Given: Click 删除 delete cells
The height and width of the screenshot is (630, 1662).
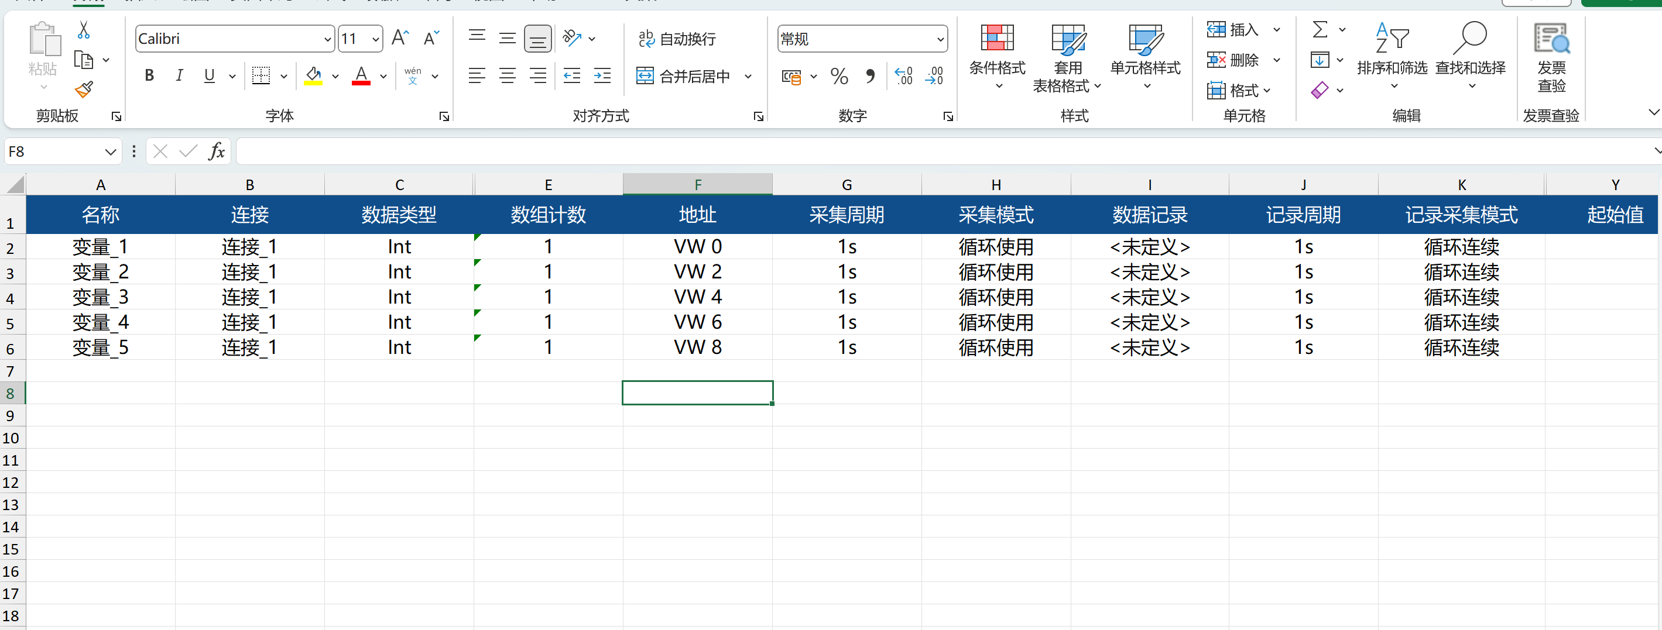Looking at the screenshot, I should [x=1232, y=59].
